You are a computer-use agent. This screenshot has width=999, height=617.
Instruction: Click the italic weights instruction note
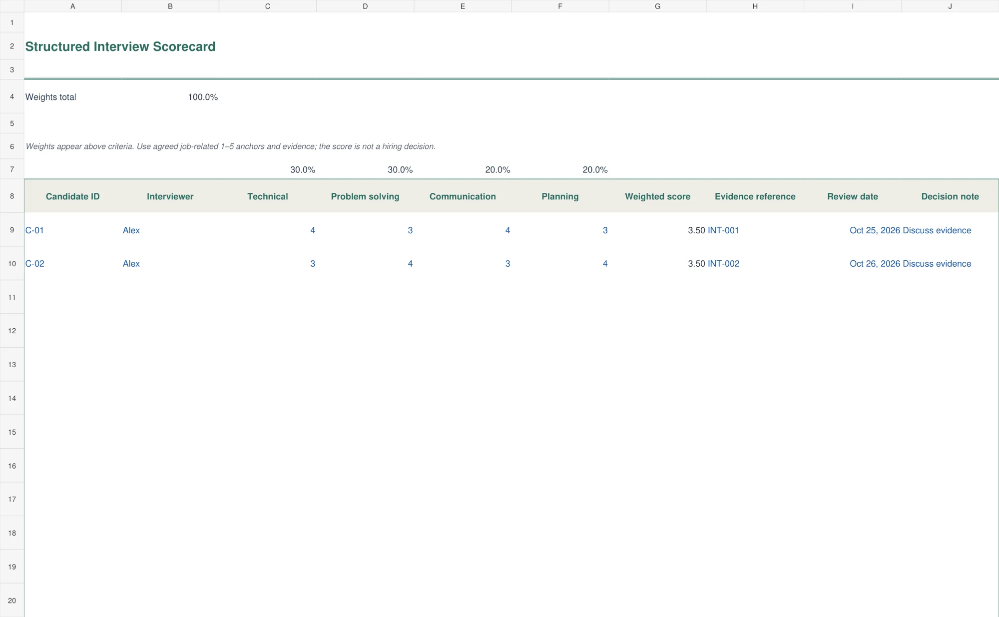click(x=231, y=146)
